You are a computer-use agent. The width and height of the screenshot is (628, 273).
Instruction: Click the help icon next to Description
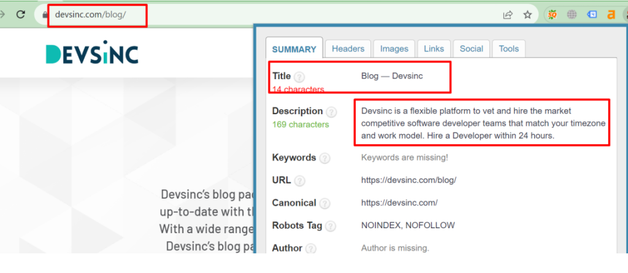pyautogui.click(x=332, y=112)
